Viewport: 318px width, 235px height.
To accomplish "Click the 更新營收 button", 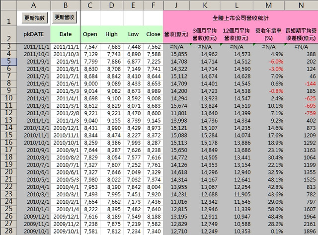I will (65, 17).
